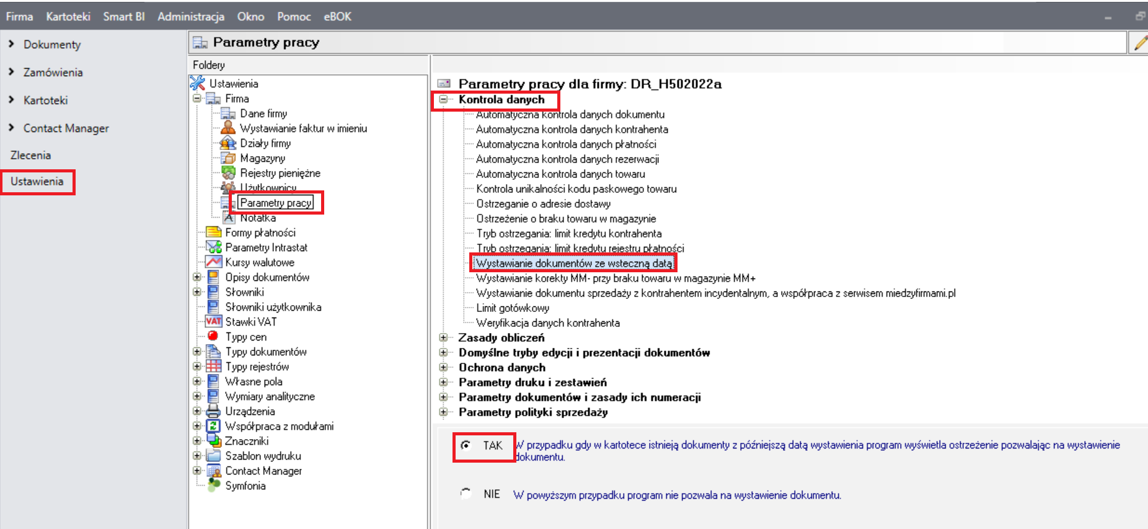Collapse the Kontrola danych section

(x=443, y=99)
